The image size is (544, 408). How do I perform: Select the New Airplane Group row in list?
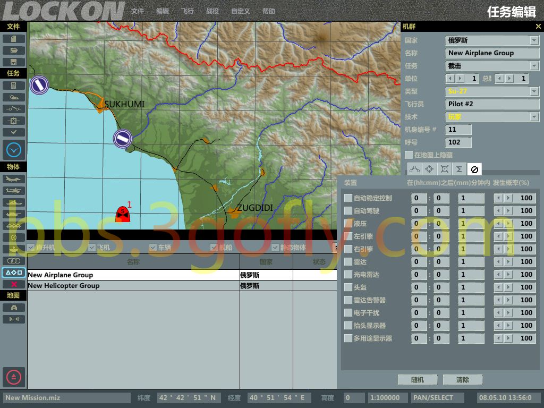182,275
